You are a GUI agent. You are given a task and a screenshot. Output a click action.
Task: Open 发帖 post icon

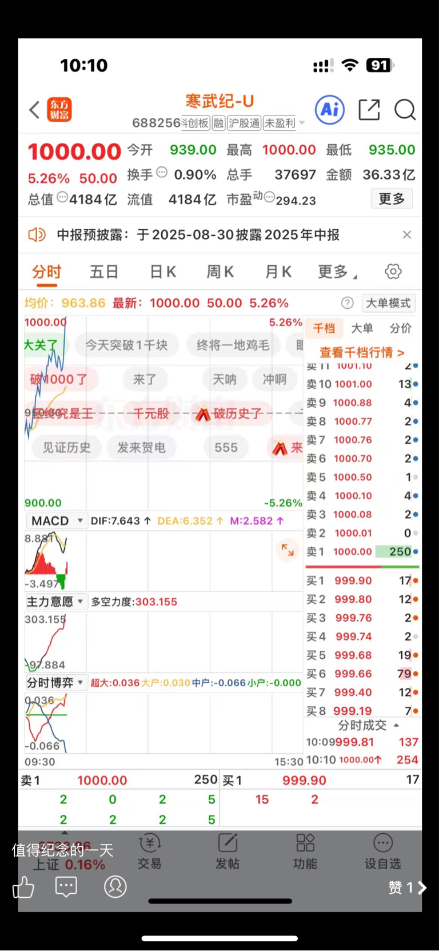click(227, 851)
